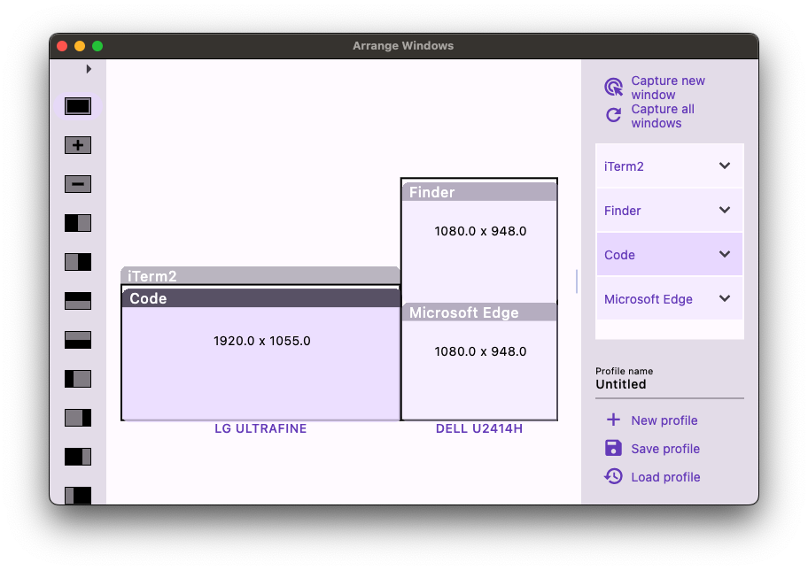Screen dimensions: 808x570
Task: Expand the iTerm2 row chevron
Action: click(725, 166)
